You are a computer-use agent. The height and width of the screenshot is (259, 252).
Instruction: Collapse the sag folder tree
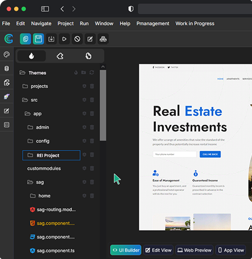click(x=30, y=182)
